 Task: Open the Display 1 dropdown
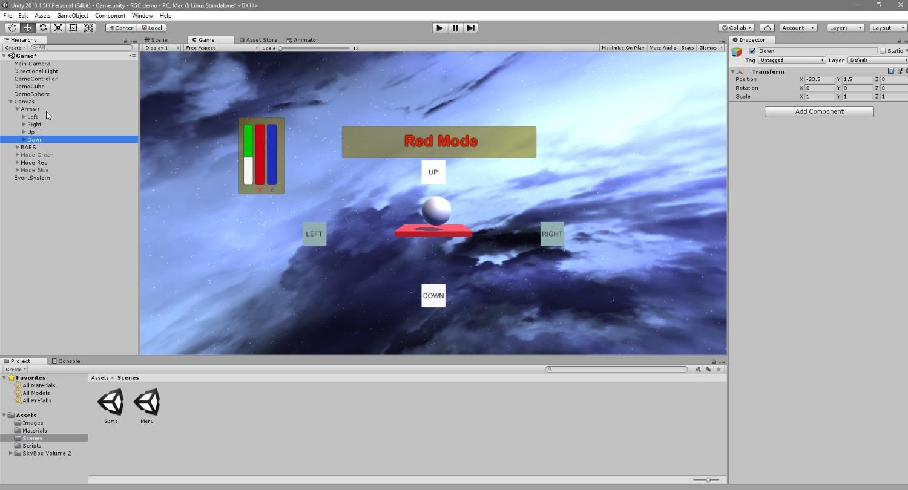click(x=162, y=48)
